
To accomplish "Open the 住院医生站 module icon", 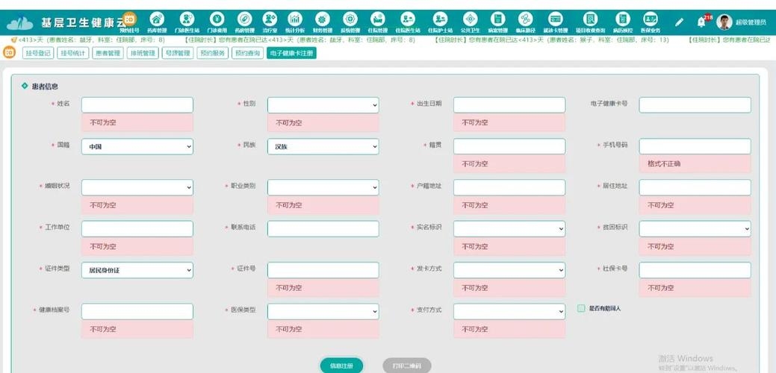I will pos(409,19).
